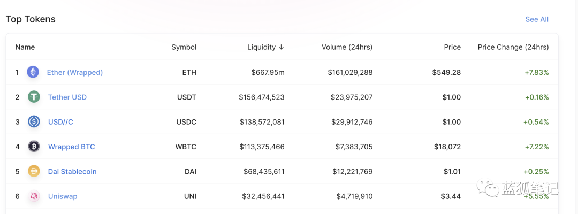Sort by Name column header

pos(25,47)
